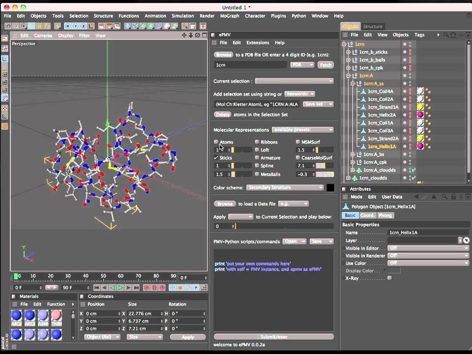This screenshot has height=354, width=472.
Task: Open the available presets dropdown
Action: click(x=302, y=130)
